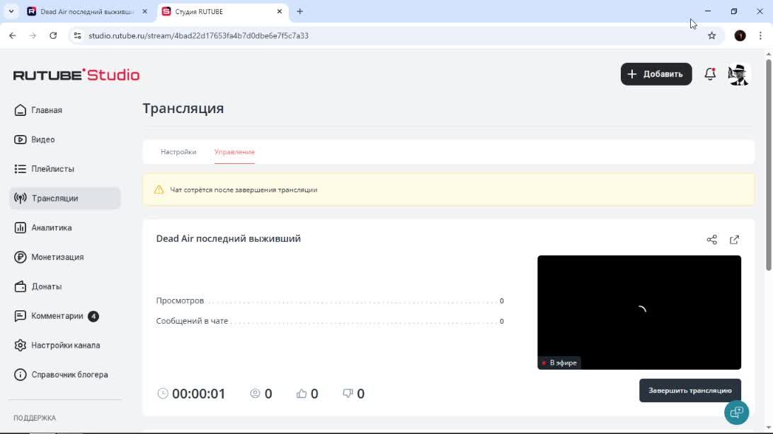The image size is (773, 434).
Task: Open Chrome three-dot menu
Action: pyautogui.click(x=760, y=35)
